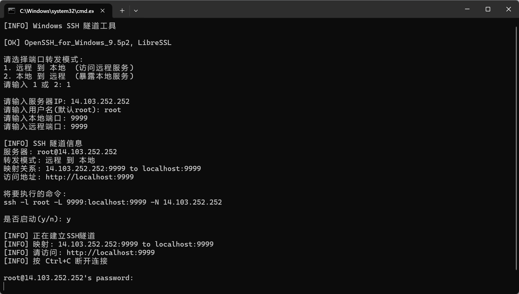Viewport: 519px width, 294px height.
Task: Close the terminal window
Action: (508, 9)
